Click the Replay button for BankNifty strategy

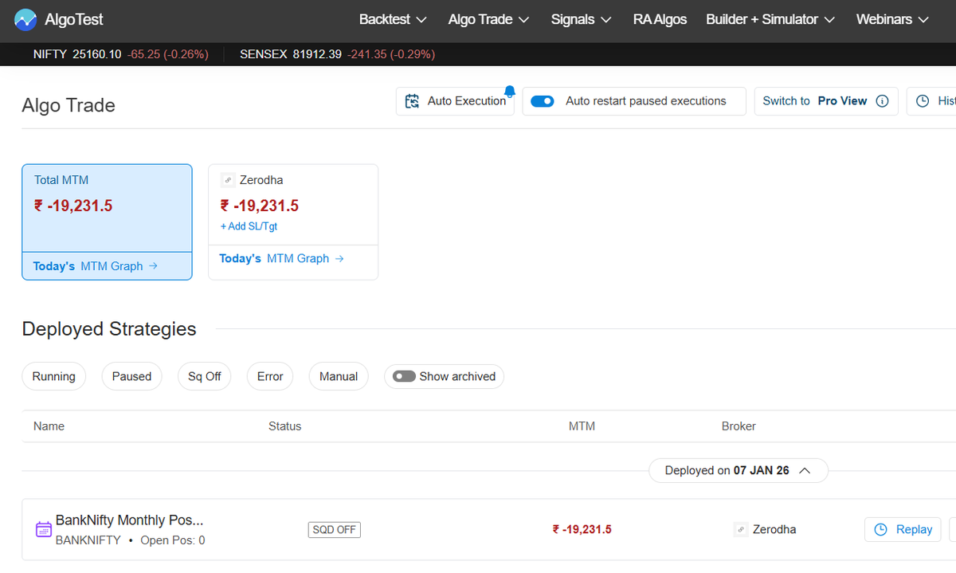(903, 529)
